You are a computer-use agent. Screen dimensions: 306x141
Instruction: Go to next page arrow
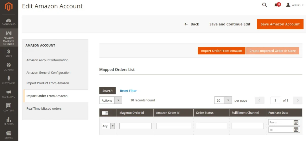pos(298,100)
